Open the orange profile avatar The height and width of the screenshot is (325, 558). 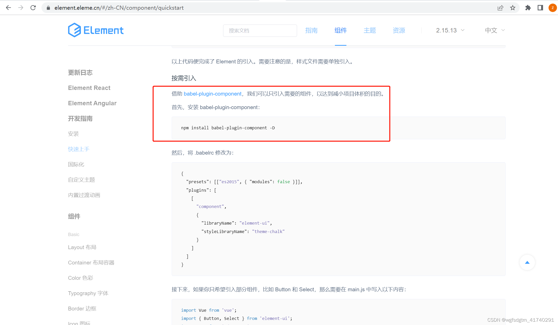click(552, 8)
